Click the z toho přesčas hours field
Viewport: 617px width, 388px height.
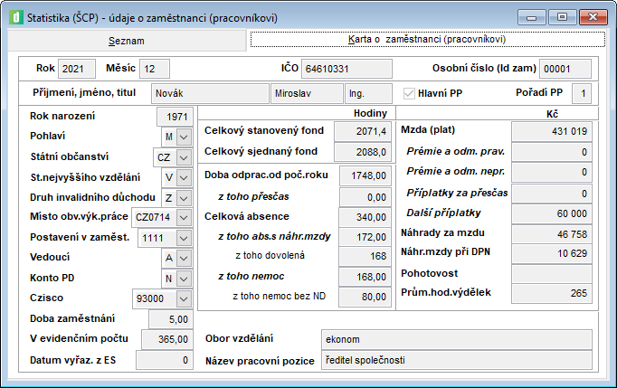click(365, 197)
